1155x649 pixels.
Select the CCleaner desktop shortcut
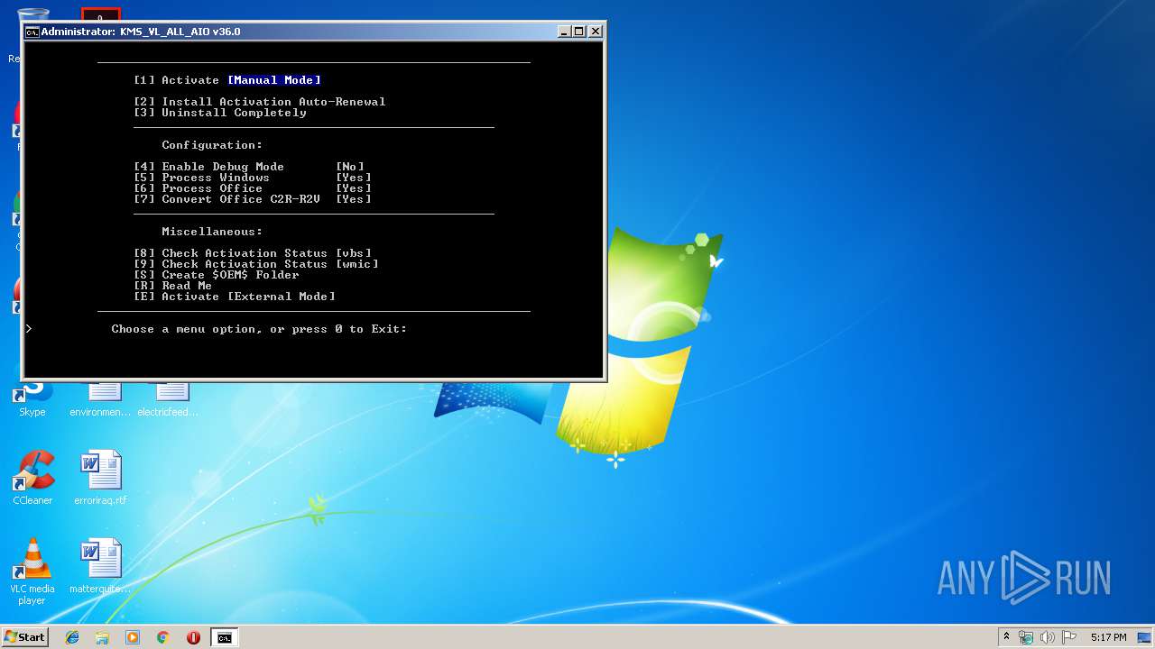(x=32, y=478)
